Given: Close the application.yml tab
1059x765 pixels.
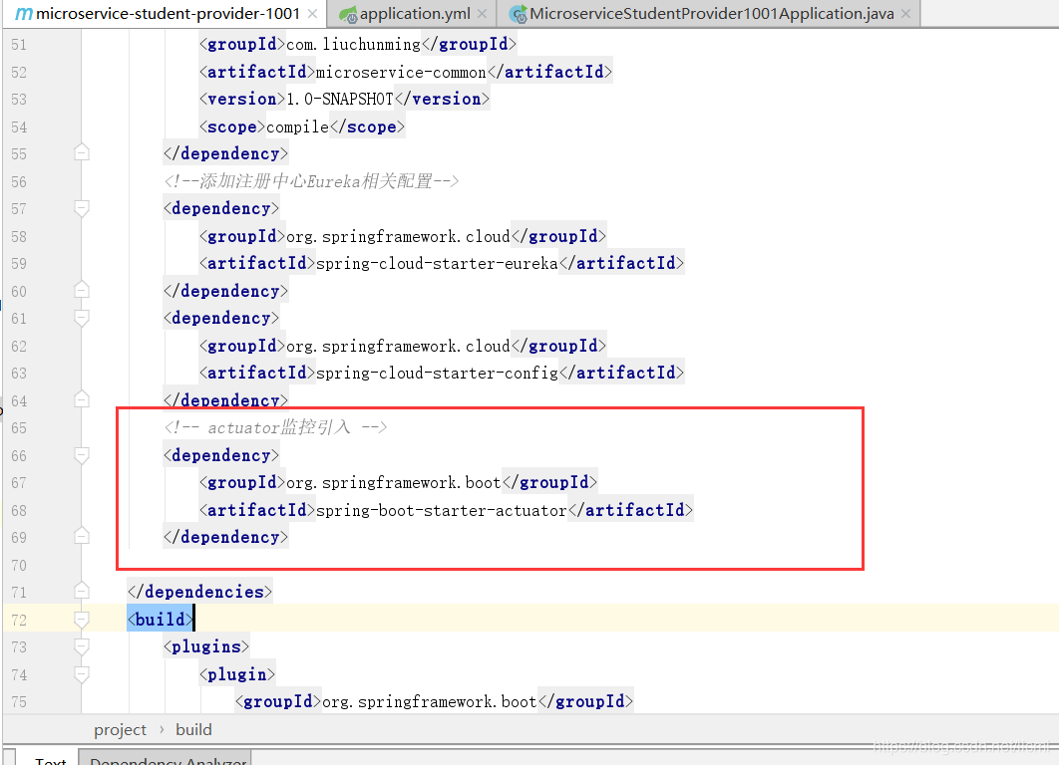Looking at the screenshot, I should tap(483, 14).
